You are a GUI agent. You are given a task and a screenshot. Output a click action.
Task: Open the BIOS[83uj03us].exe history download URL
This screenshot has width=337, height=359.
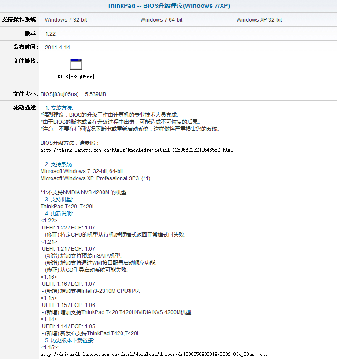tap(154, 355)
